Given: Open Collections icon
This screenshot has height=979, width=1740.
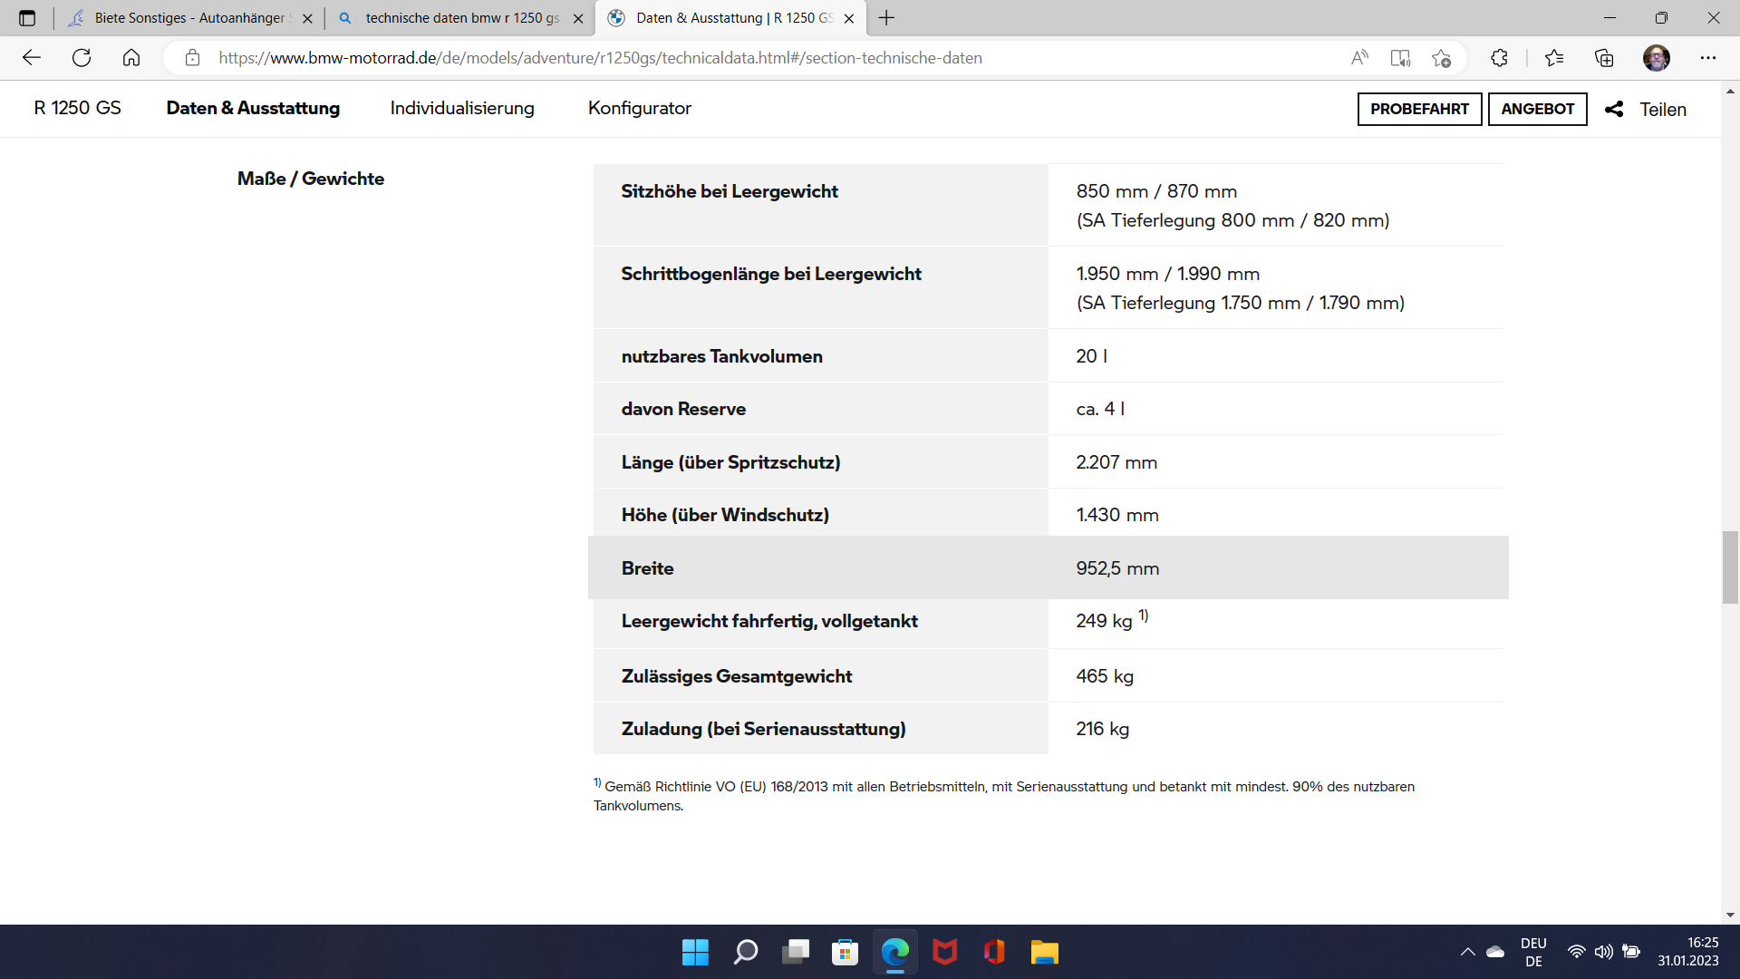Looking at the screenshot, I should [1604, 58].
